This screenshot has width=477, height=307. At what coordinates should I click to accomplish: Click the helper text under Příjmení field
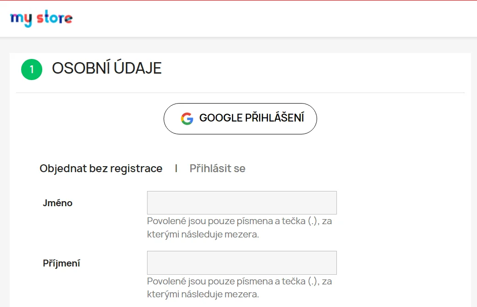[239, 287]
